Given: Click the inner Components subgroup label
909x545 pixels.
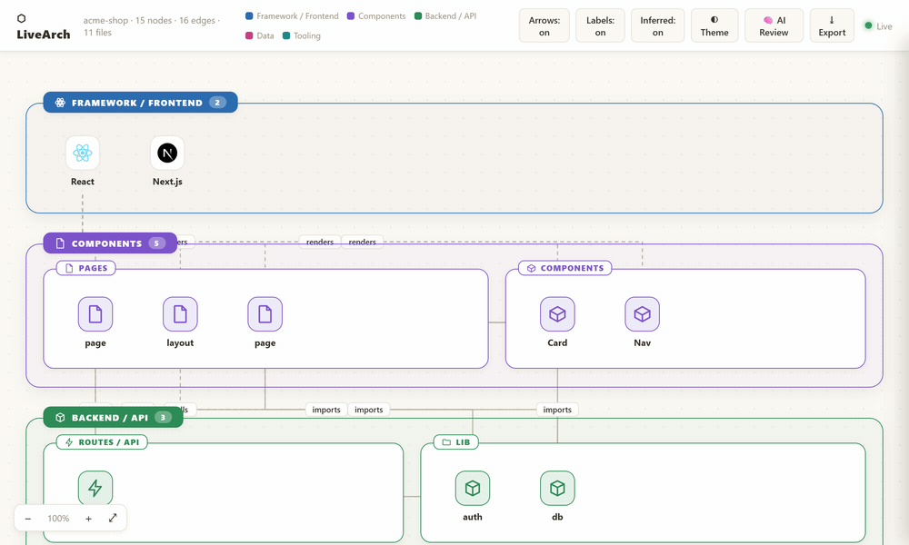Looking at the screenshot, I should [x=564, y=268].
